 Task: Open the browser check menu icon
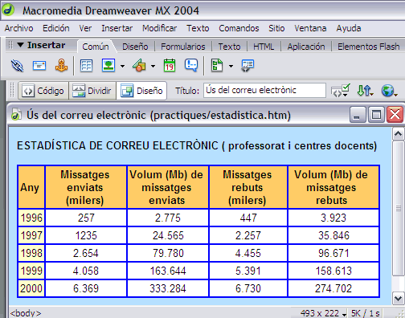[x=341, y=91]
